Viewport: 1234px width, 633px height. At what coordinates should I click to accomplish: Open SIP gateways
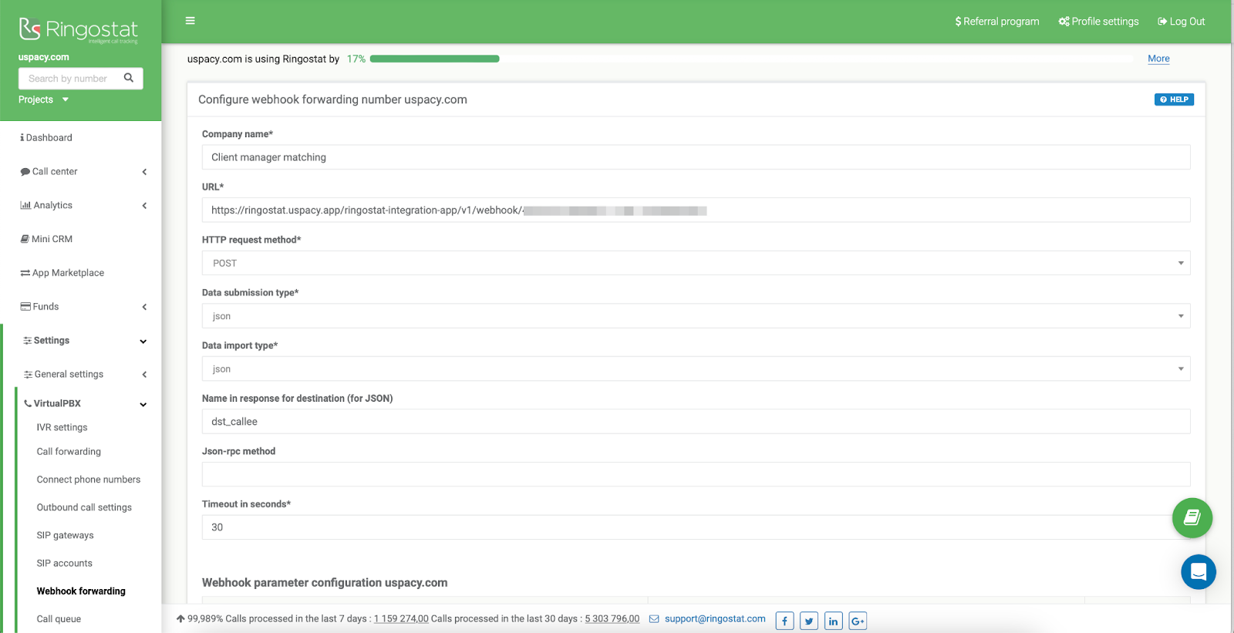point(65,535)
